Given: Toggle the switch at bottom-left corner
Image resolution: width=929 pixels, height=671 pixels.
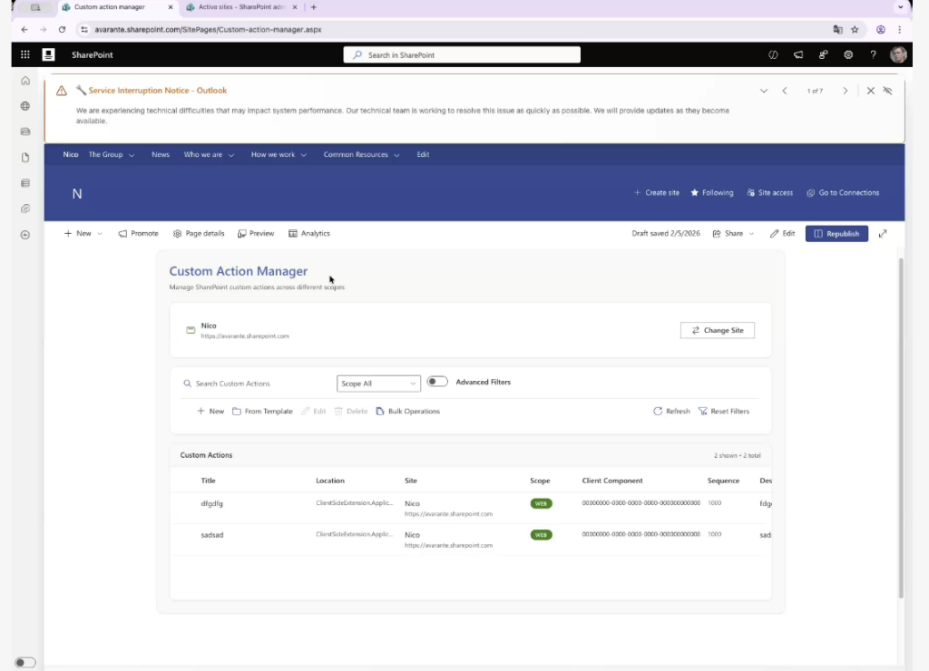Looking at the screenshot, I should [25, 663].
